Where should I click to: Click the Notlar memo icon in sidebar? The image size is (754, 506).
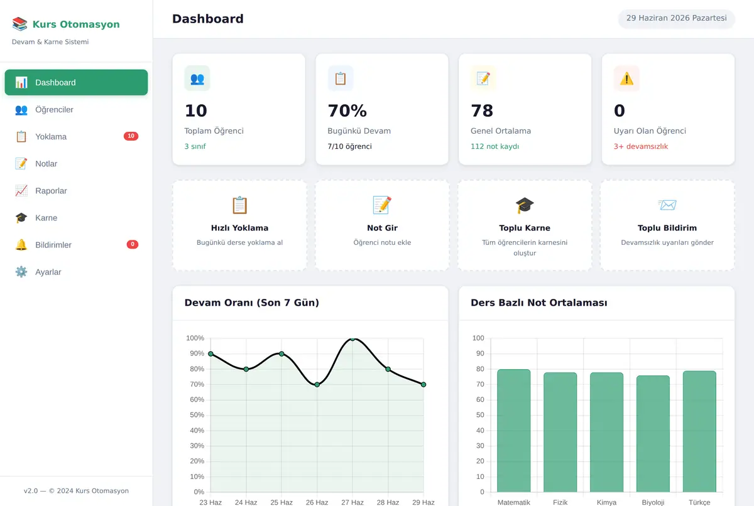(x=21, y=163)
